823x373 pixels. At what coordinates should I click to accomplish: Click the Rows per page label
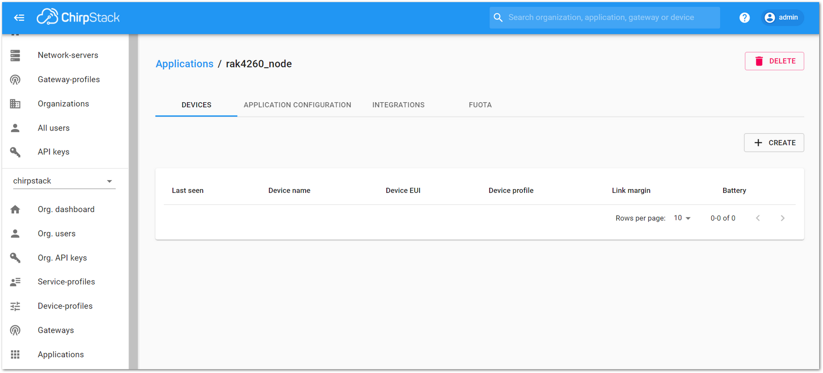(x=640, y=218)
